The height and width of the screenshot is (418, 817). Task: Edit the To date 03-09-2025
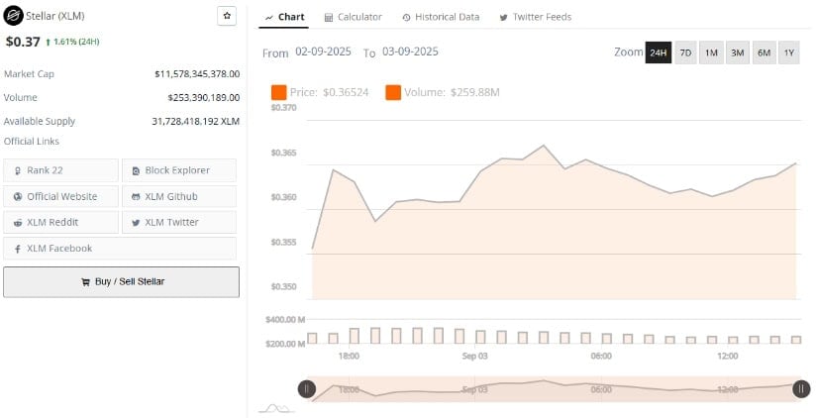410,52
